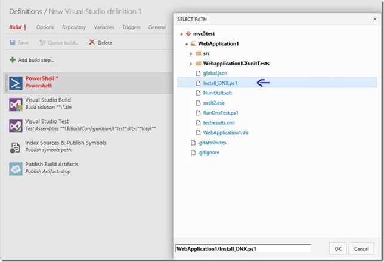This screenshot has height=262, width=384.
Task: Click the .gitattributes file icon
Action: tap(193, 143)
